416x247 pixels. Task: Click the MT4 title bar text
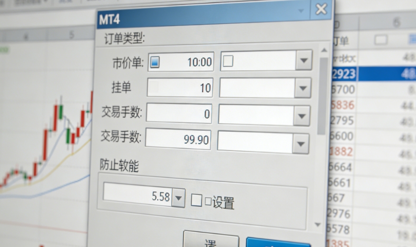tap(109, 19)
